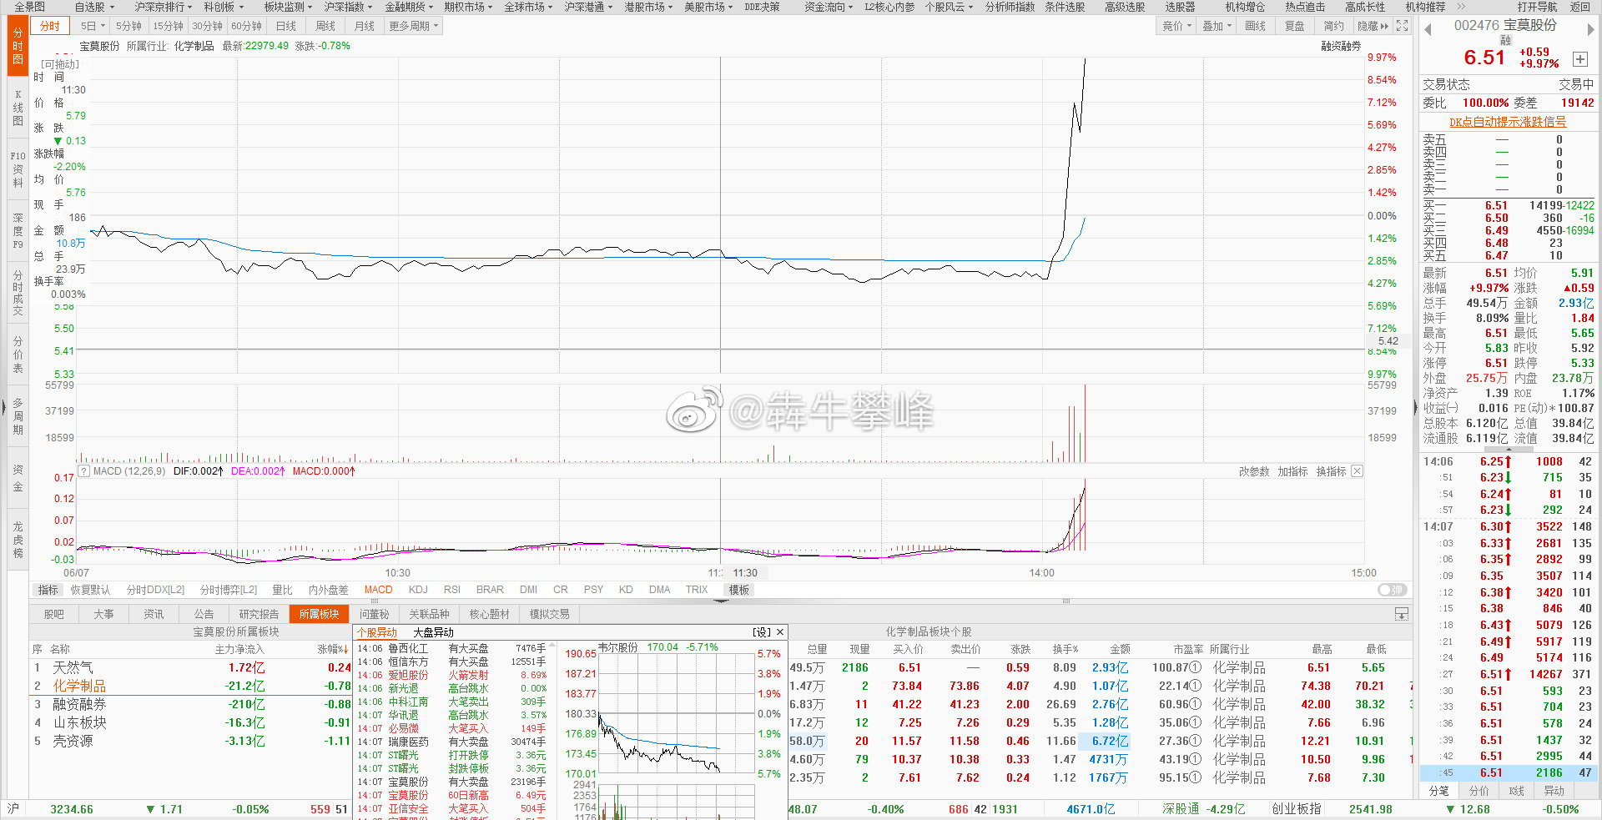Open the DK点自动提示涨跌信号 link
Viewport: 1602px width, 820px height.
coord(1507,122)
